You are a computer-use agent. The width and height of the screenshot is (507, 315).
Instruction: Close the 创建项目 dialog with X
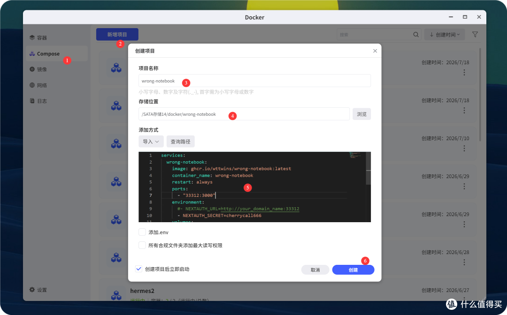point(375,51)
